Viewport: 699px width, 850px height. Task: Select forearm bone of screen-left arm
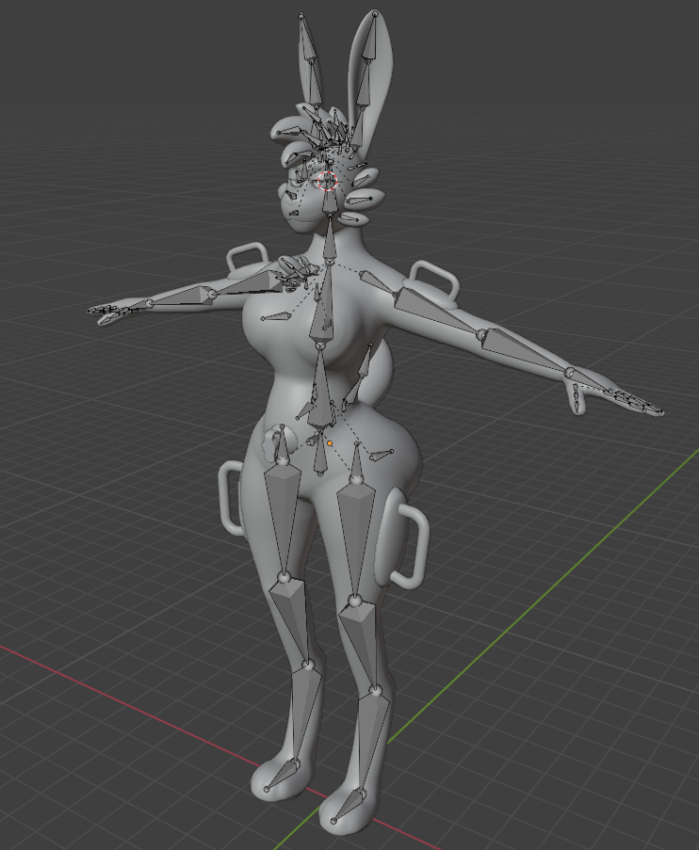[179, 297]
